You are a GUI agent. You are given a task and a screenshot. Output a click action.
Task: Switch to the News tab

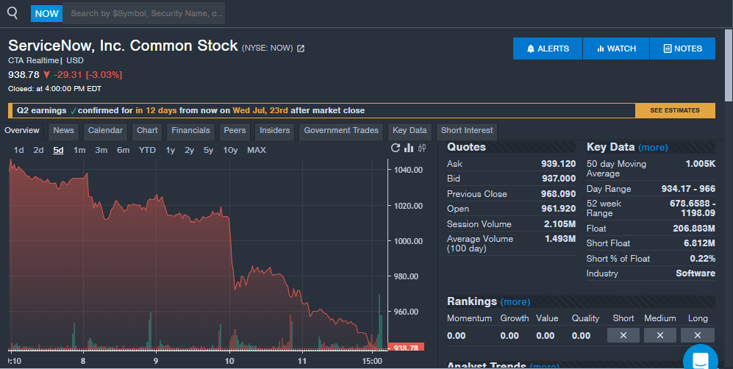tap(63, 131)
